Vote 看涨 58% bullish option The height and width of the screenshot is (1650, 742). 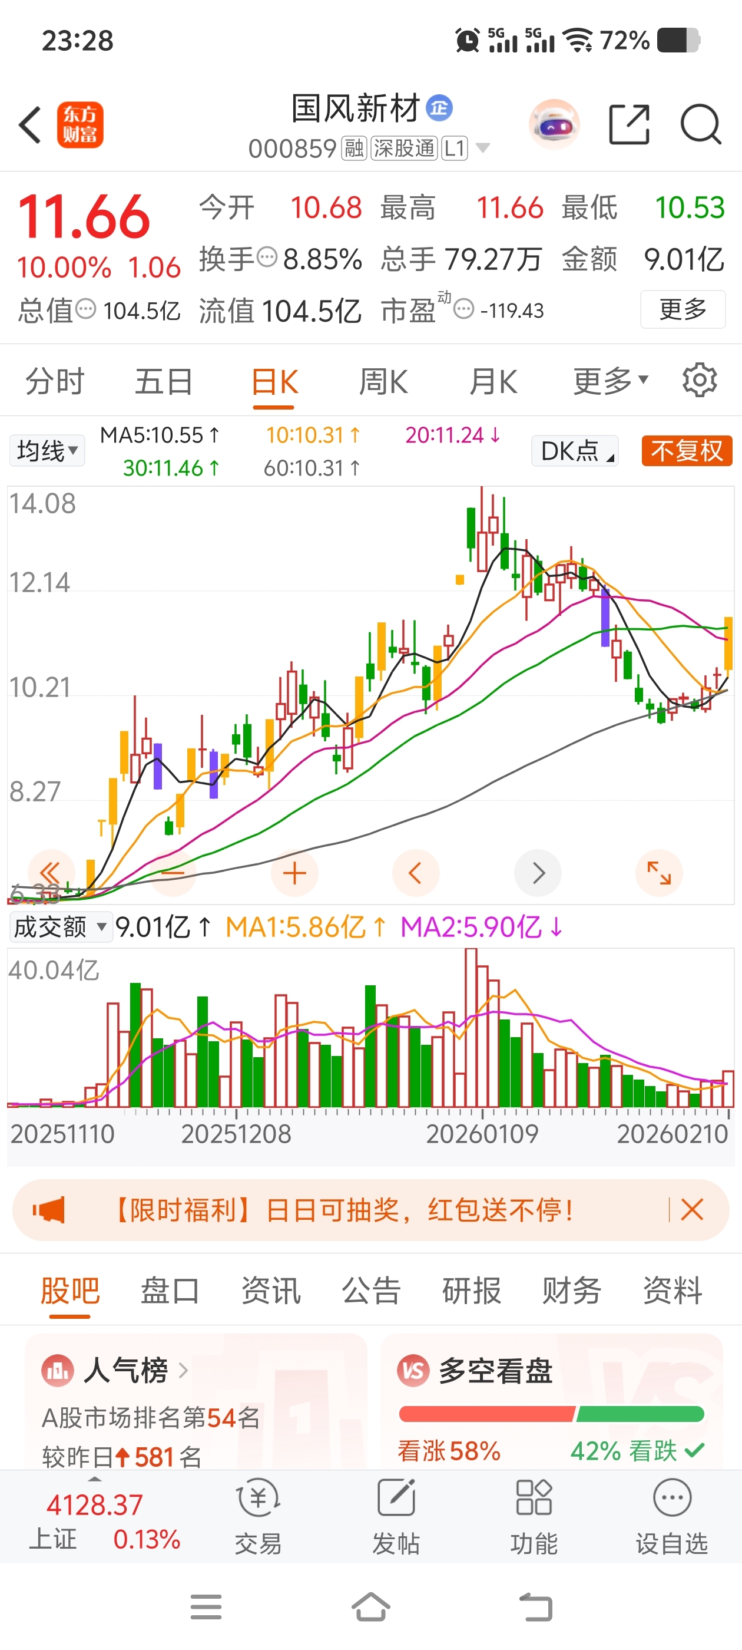click(449, 1450)
